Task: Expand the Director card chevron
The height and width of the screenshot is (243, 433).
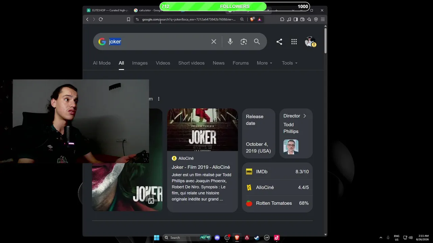Action: pos(304,116)
